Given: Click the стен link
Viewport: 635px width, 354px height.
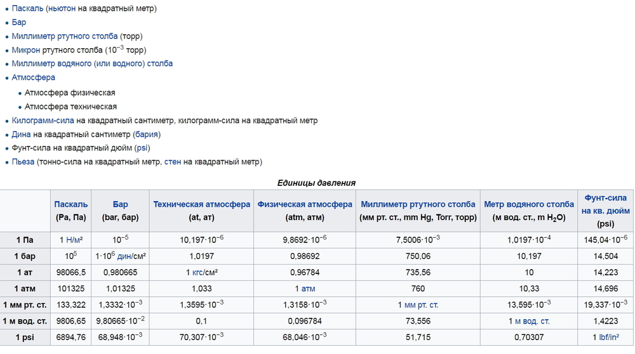Looking at the screenshot, I should [173, 162].
